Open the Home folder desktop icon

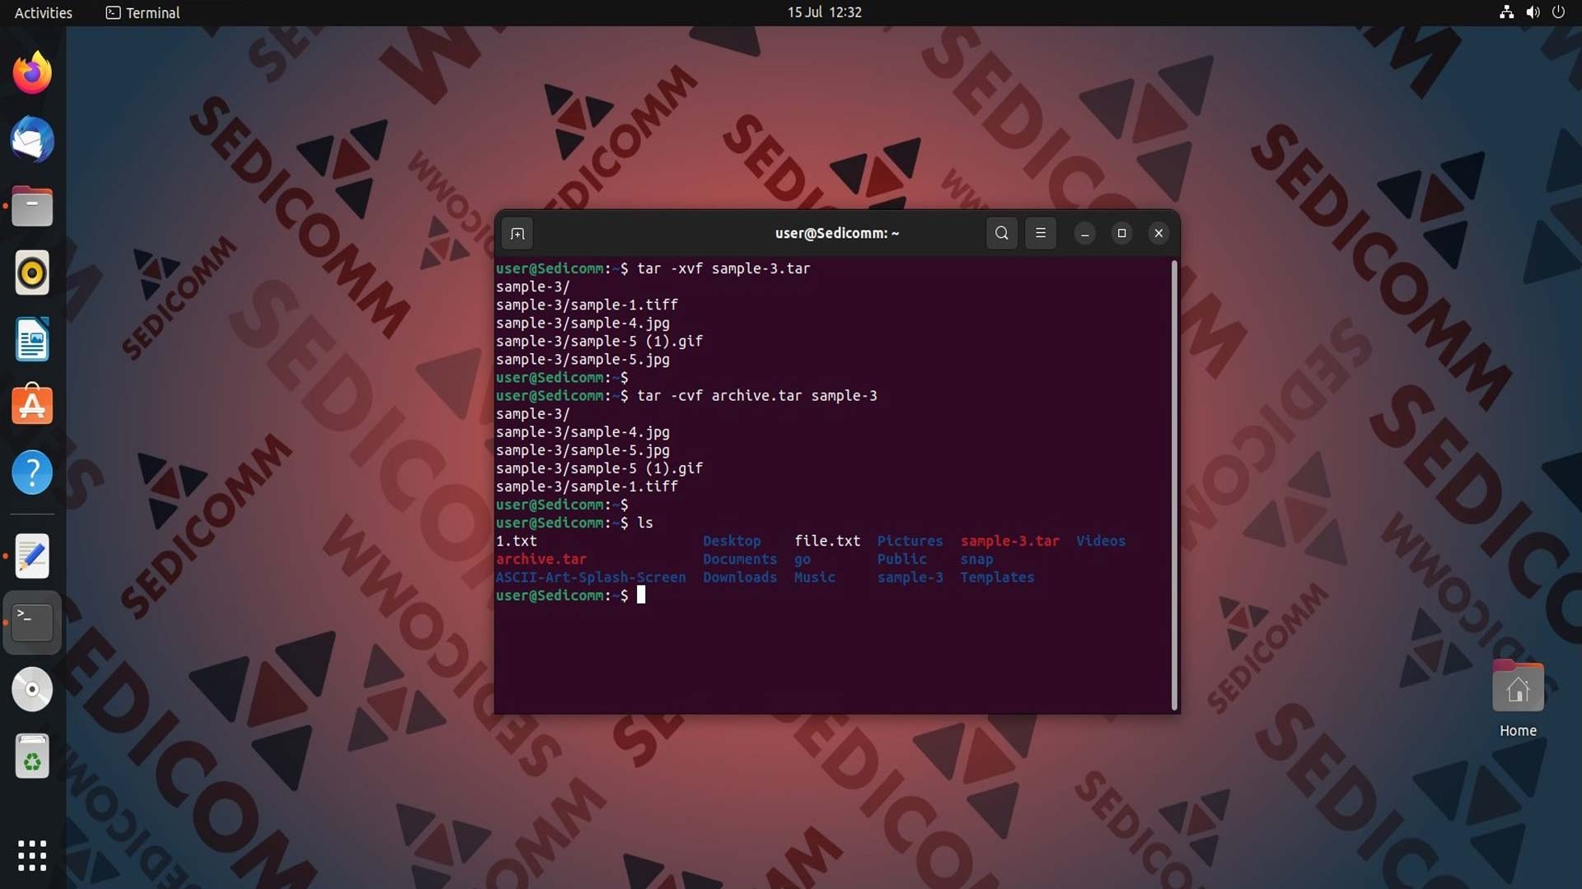pyautogui.click(x=1518, y=699)
